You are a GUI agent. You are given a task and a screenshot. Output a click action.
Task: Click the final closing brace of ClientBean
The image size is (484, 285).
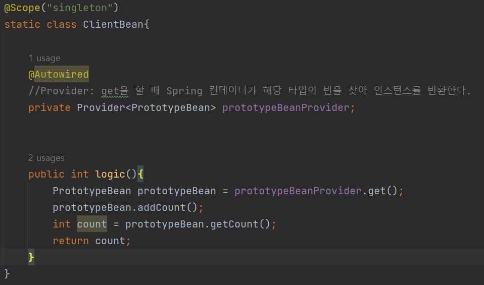[7, 273]
